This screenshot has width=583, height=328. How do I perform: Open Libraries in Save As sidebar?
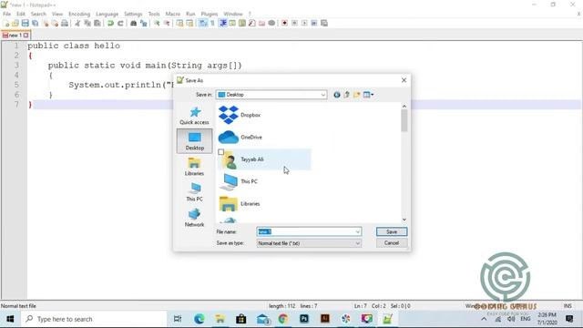click(194, 167)
